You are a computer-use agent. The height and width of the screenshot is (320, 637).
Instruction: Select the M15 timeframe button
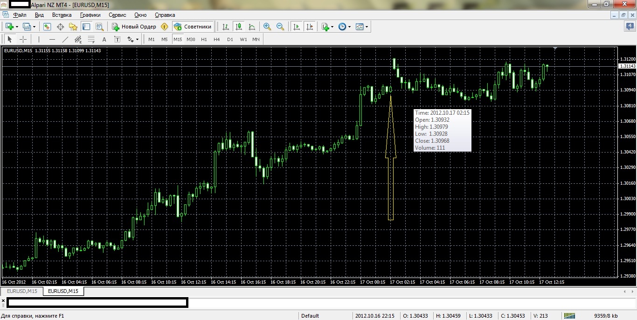[x=178, y=39]
